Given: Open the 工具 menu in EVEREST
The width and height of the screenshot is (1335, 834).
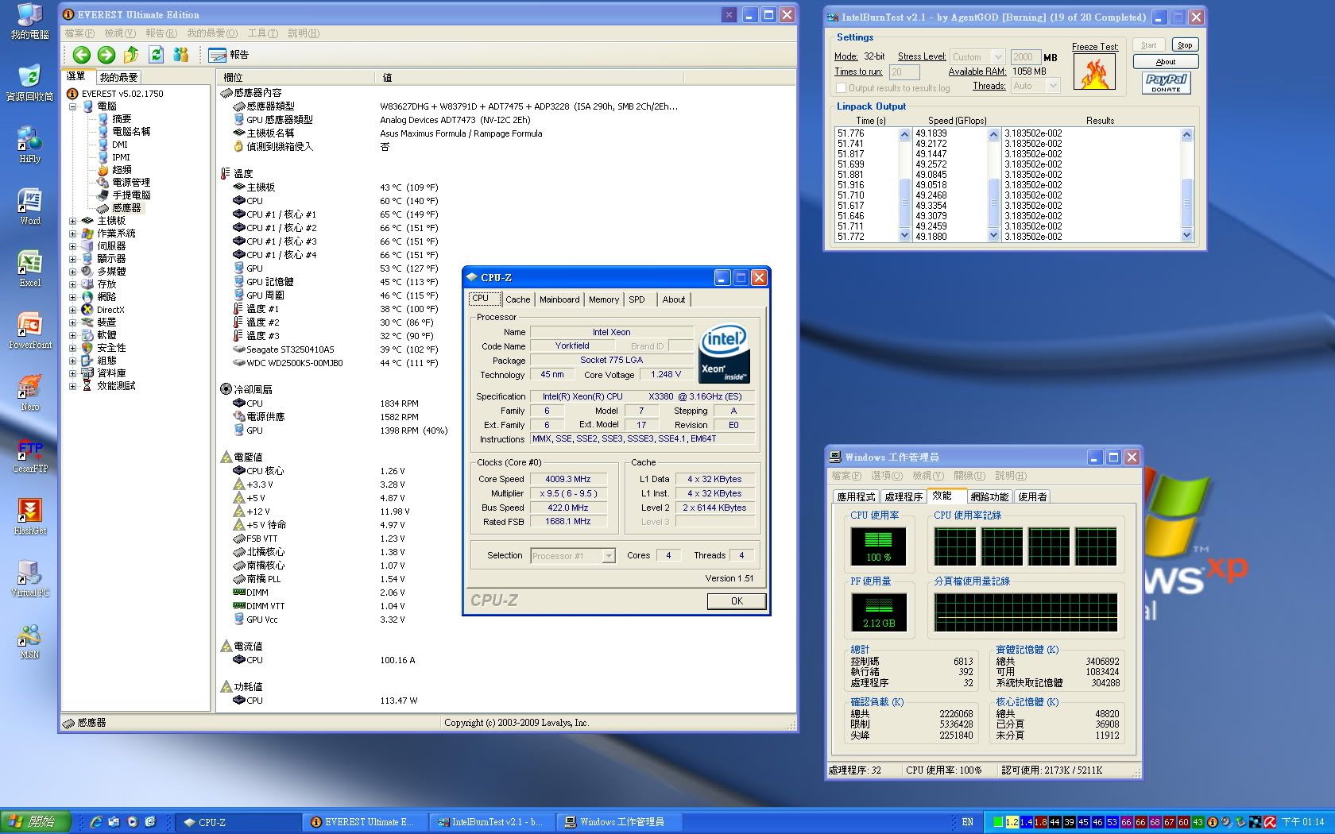Looking at the screenshot, I should pyautogui.click(x=262, y=33).
